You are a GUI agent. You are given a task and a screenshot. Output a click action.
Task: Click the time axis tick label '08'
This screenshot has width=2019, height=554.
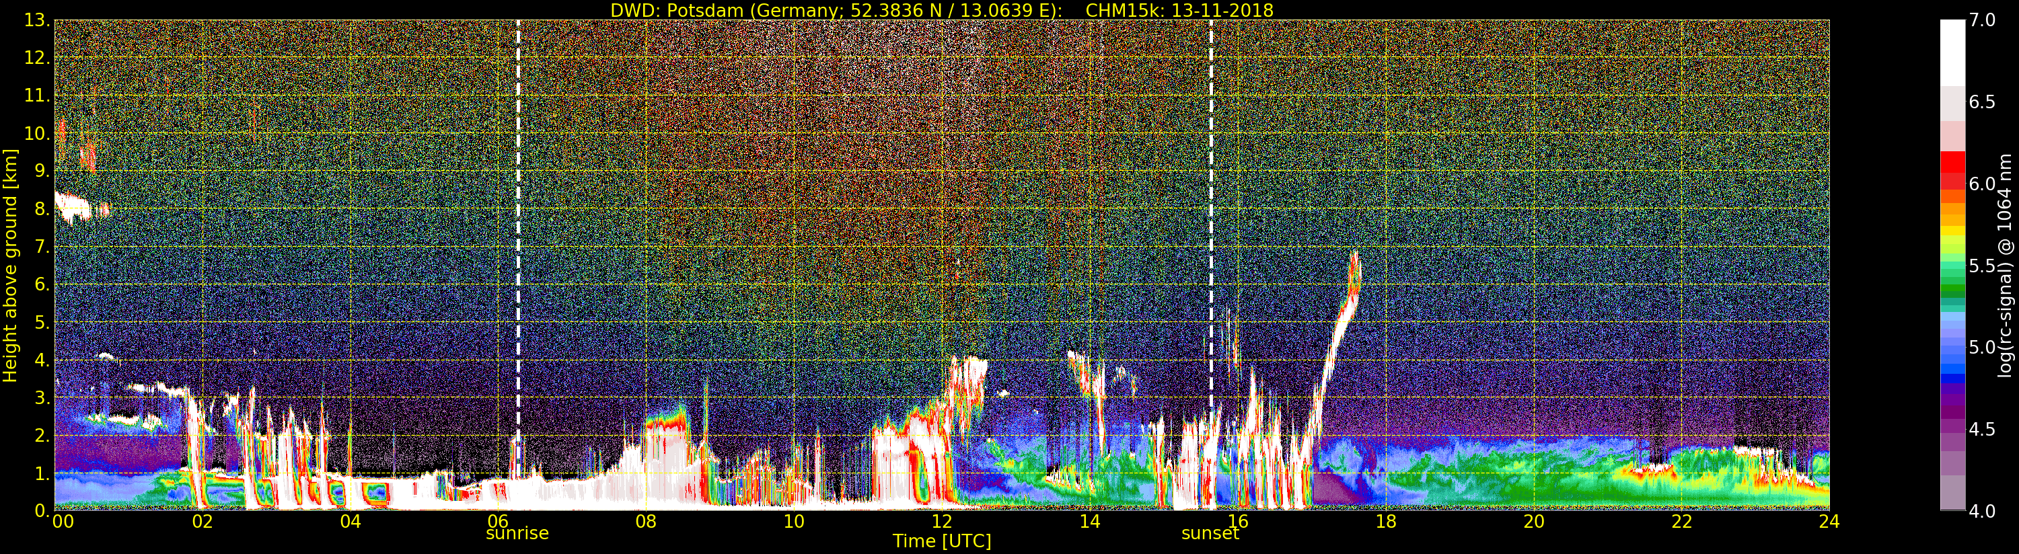(x=646, y=521)
